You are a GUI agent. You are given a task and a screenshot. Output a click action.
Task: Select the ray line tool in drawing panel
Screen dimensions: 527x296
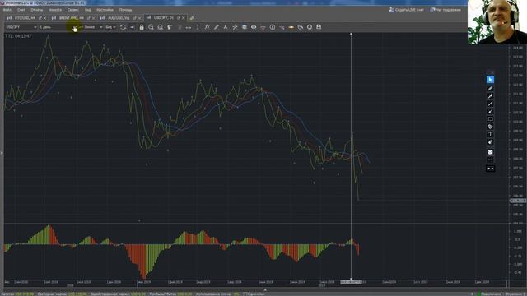pos(491,112)
